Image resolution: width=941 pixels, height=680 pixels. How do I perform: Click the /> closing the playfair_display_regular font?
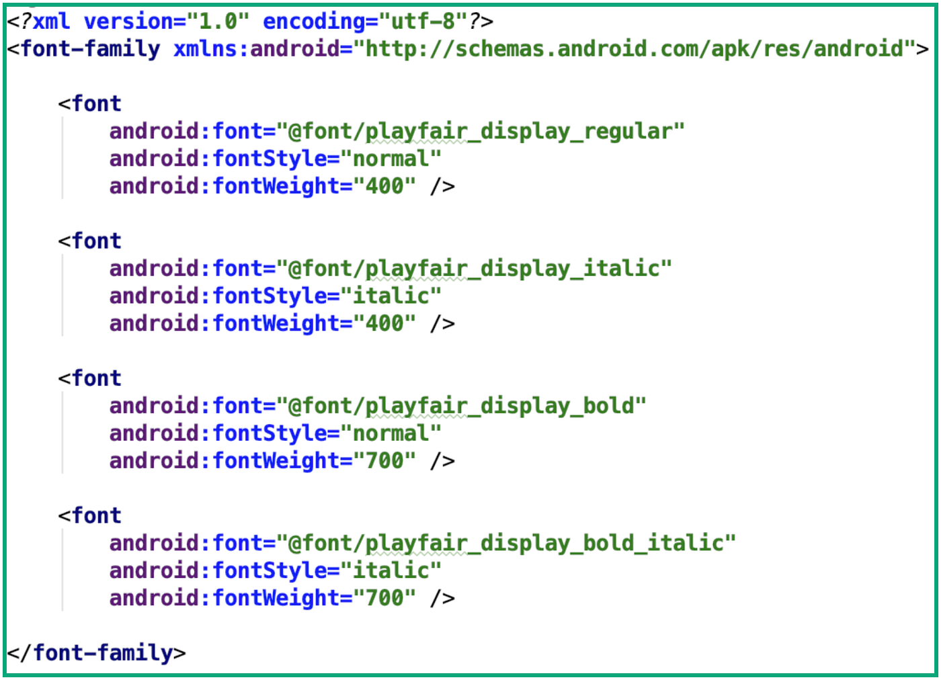[442, 186]
